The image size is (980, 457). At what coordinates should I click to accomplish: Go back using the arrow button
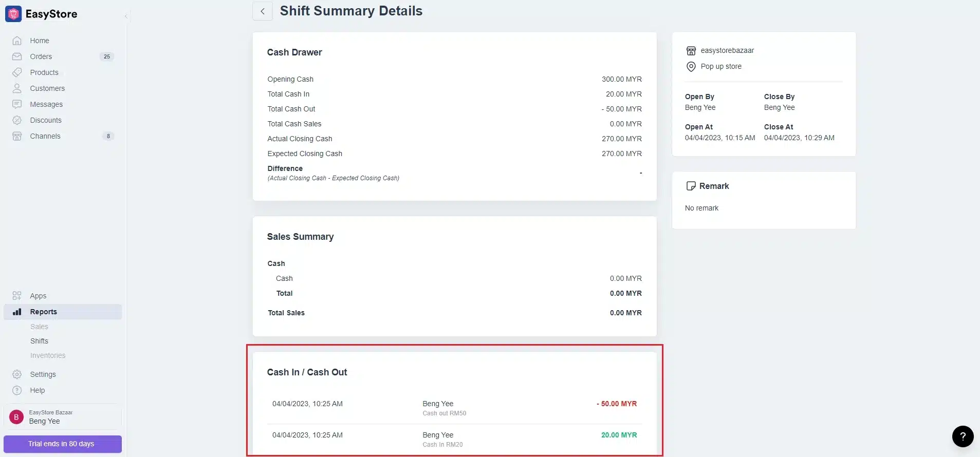(263, 11)
